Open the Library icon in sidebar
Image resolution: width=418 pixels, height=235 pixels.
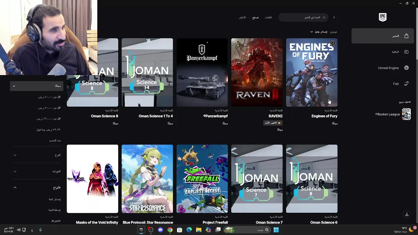point(406,52)
